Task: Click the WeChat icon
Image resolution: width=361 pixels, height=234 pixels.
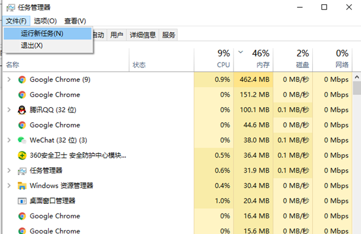Action: (x=22, y=140)
